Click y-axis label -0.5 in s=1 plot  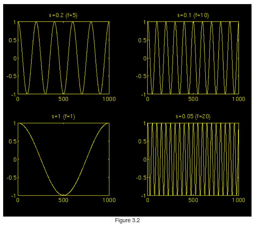coord(12,178)
